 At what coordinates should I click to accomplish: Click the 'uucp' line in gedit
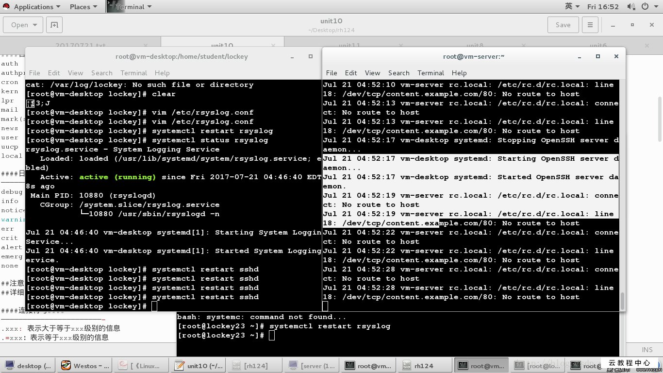(x=10, y=147)
